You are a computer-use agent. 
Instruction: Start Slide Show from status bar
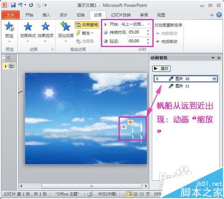tap(148, 194)
